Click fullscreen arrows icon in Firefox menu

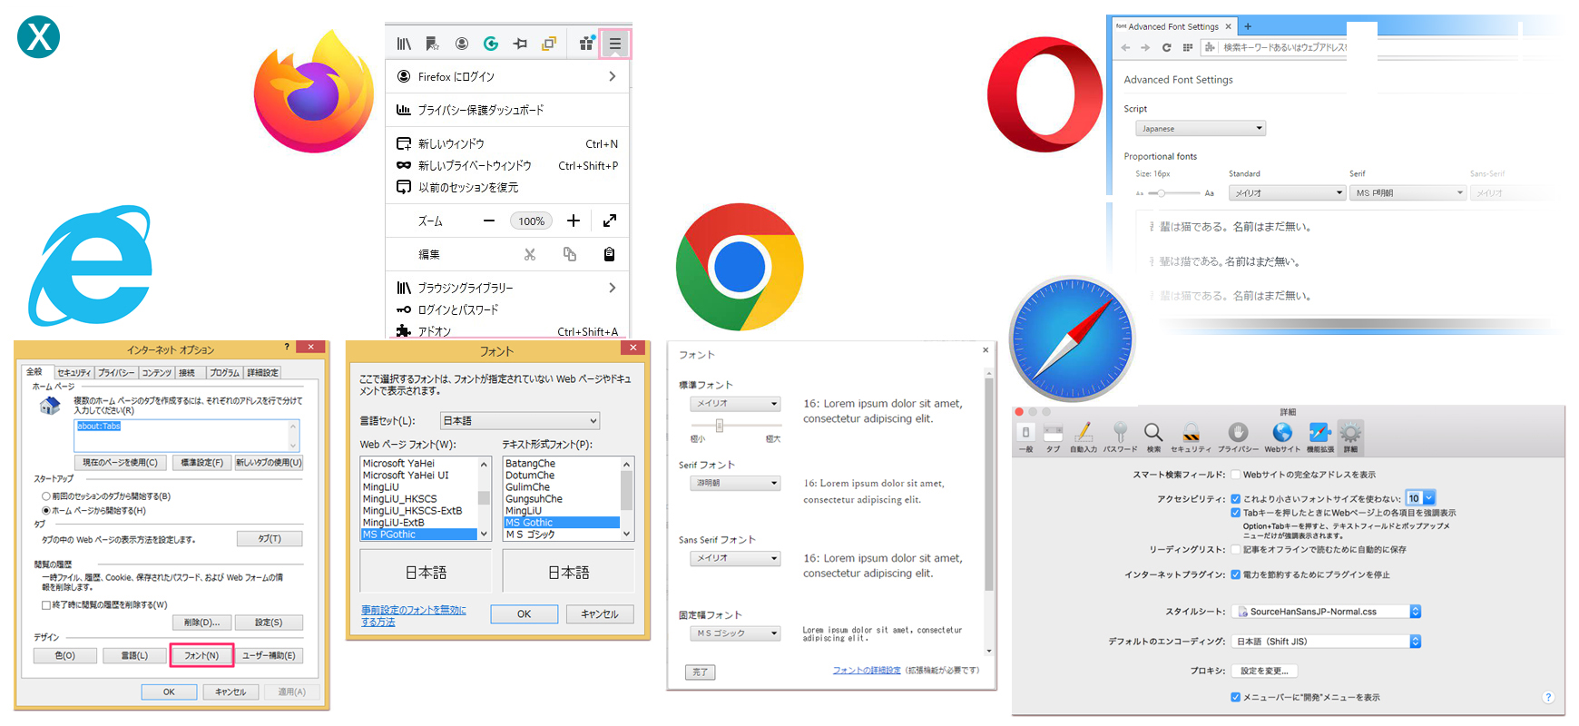pos(610,221)
